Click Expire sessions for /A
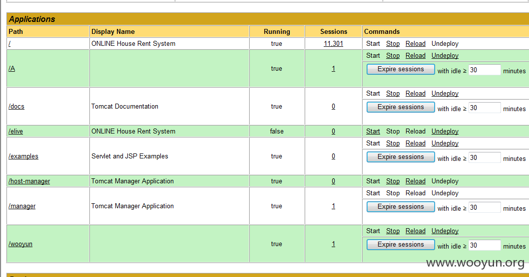 (x=401, y=69)
